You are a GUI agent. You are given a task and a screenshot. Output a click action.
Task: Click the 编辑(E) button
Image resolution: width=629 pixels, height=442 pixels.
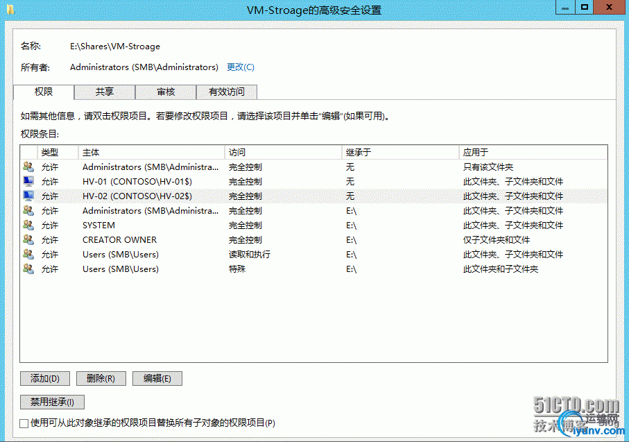157,379
